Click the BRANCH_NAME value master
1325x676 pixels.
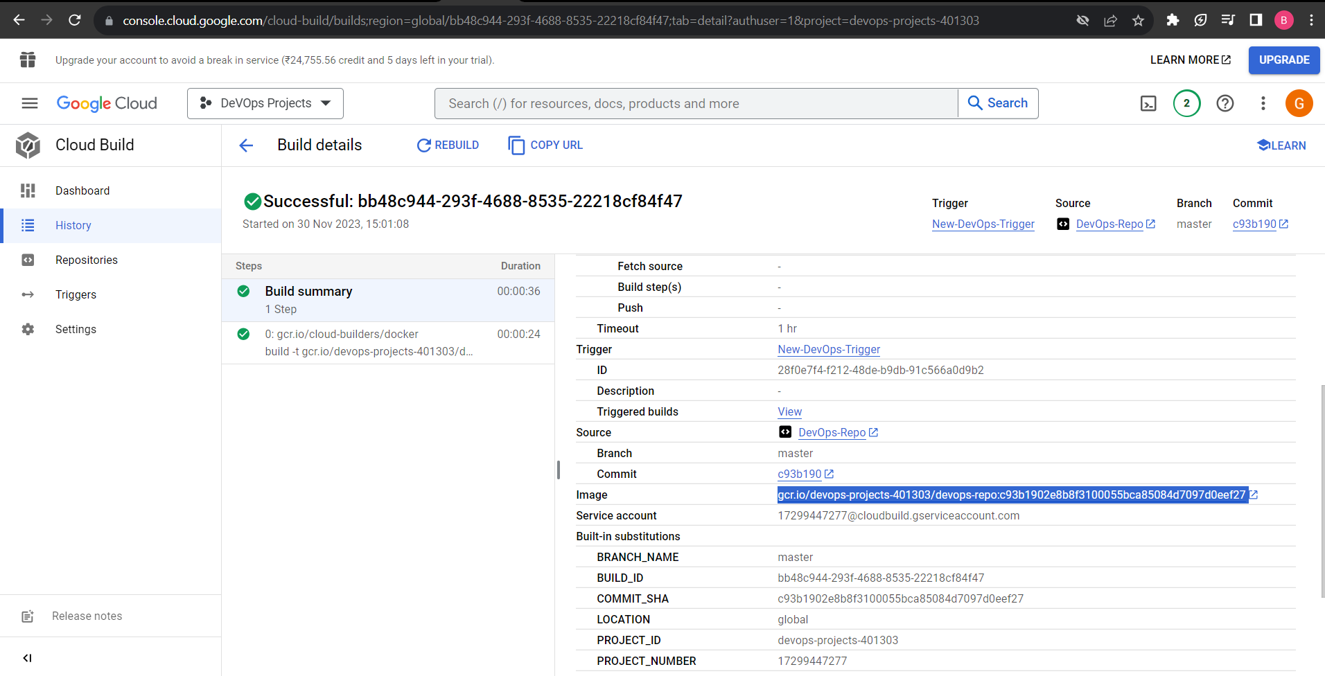(795, 558)
